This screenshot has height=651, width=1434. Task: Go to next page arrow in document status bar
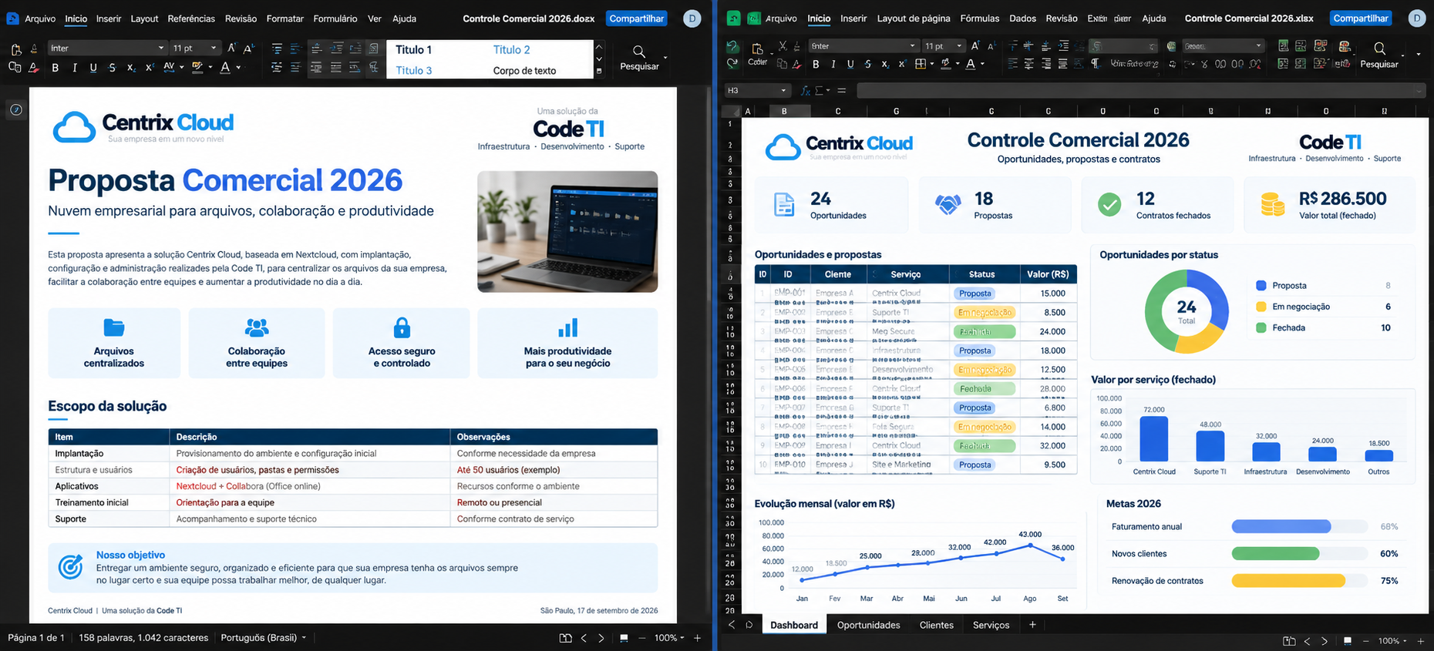601,638
